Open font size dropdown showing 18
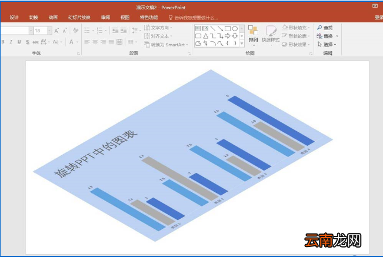This screenshot has width=383, height=257. 49,31
